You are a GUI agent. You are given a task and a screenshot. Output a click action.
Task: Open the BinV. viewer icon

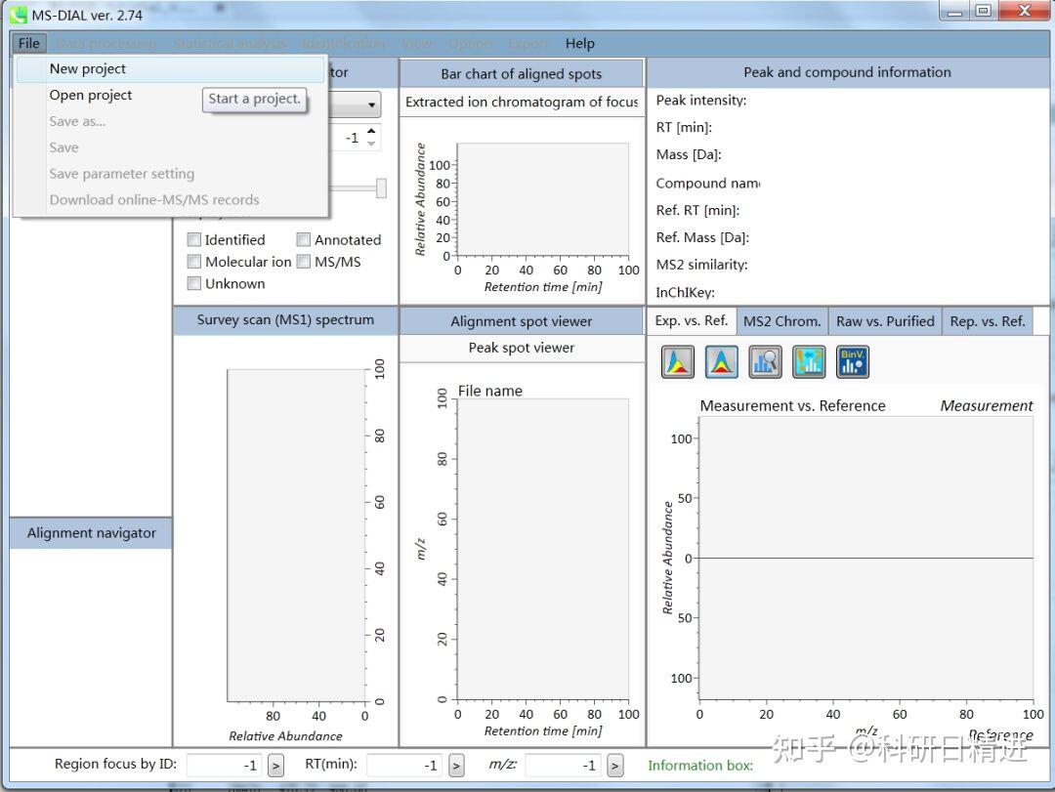(x=853, y=362)
